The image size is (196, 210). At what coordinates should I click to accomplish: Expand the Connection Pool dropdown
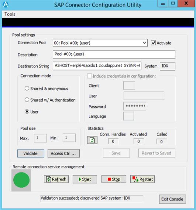[144, 43]
